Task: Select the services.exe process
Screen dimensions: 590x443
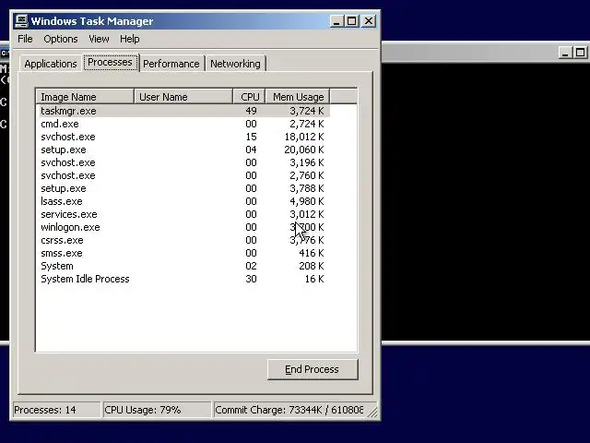Action: tap(183, 214)
